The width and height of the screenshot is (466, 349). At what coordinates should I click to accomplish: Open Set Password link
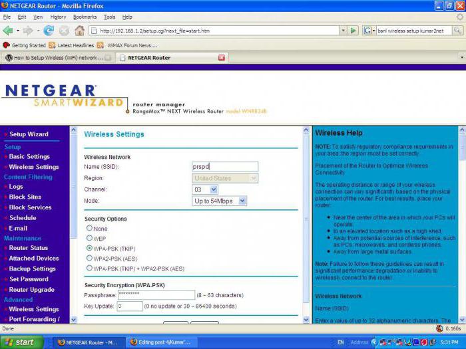[29, 279]
